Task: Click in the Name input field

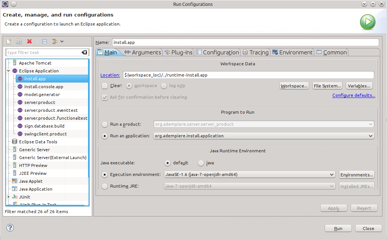Action: coord(245,42)
